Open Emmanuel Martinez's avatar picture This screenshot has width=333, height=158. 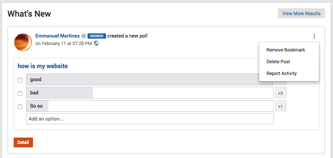23,42
